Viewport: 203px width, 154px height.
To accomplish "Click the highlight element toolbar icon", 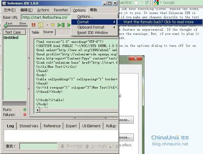I will (x=53, y=25).
